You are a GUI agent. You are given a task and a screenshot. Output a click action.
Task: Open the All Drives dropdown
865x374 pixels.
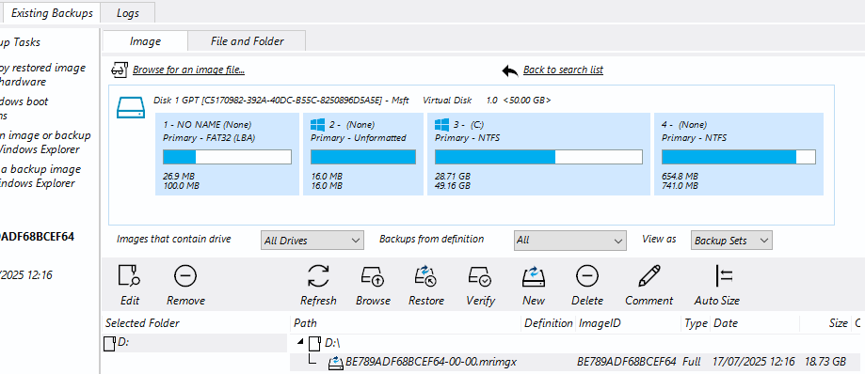point(312,241)
